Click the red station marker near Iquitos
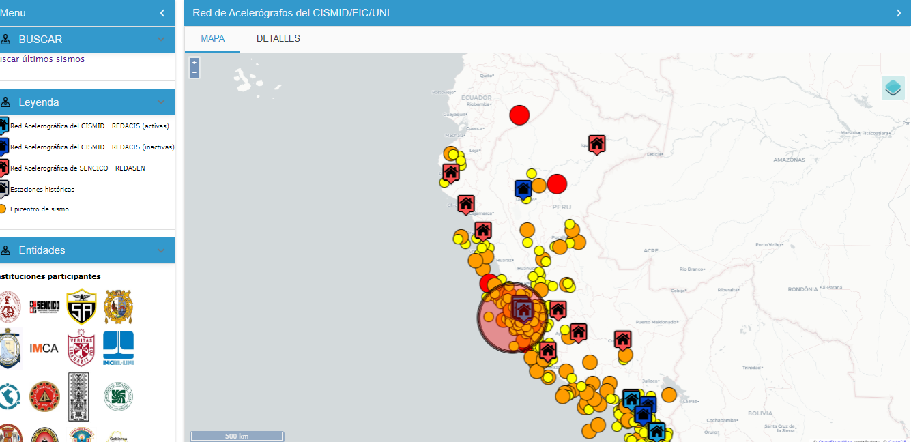The image size is (911, 442). tap(597, 144)
